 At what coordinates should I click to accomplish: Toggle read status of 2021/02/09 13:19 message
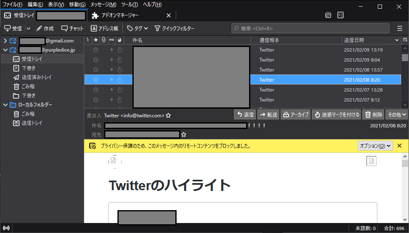(x=111, y=50)
